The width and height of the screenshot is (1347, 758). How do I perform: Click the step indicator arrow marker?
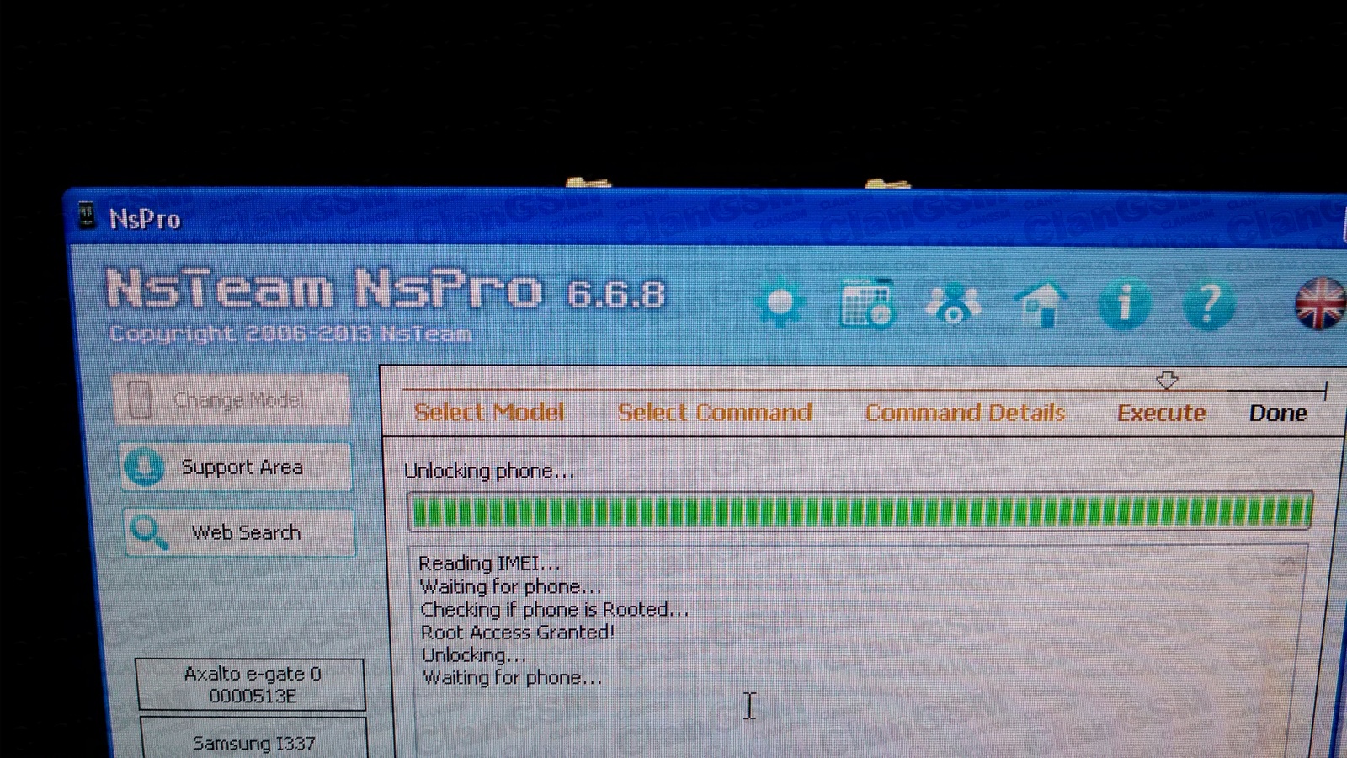(1167, 381)
